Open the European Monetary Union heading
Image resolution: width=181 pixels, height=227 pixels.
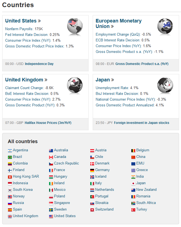coord(118,24)
